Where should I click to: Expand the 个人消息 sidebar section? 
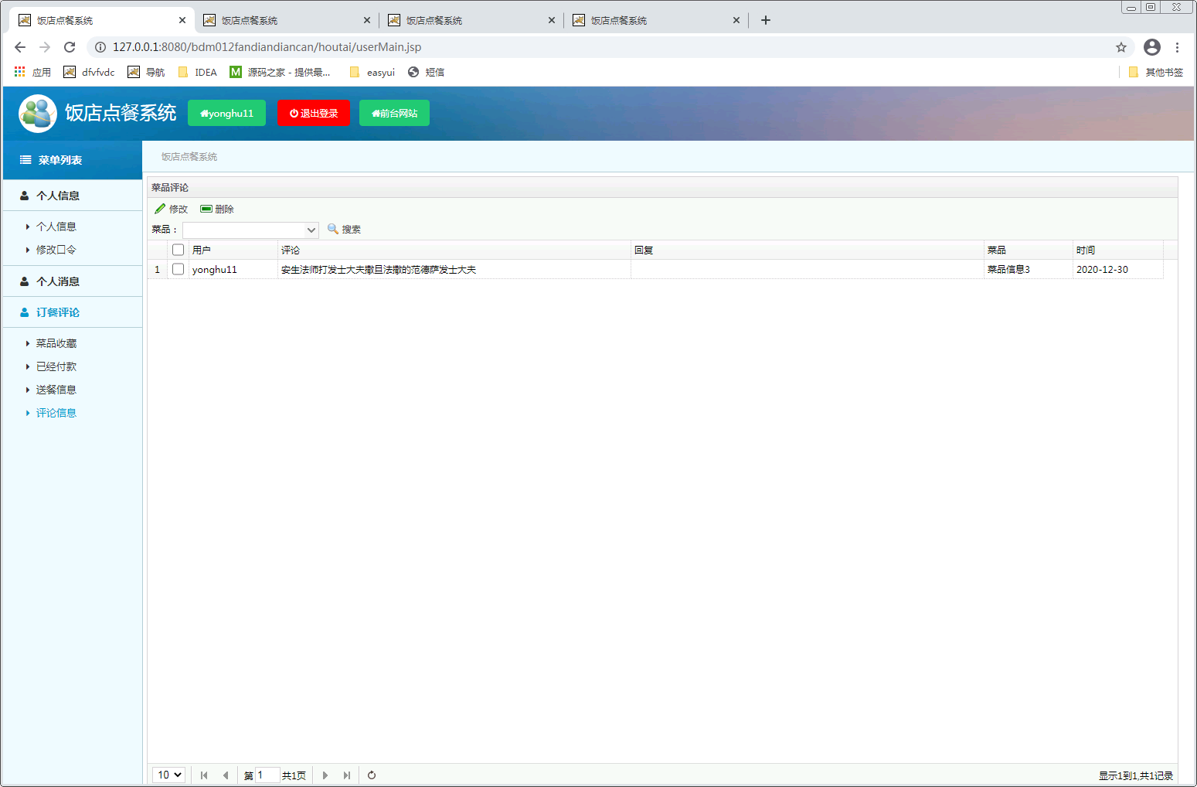coord(73,281)
